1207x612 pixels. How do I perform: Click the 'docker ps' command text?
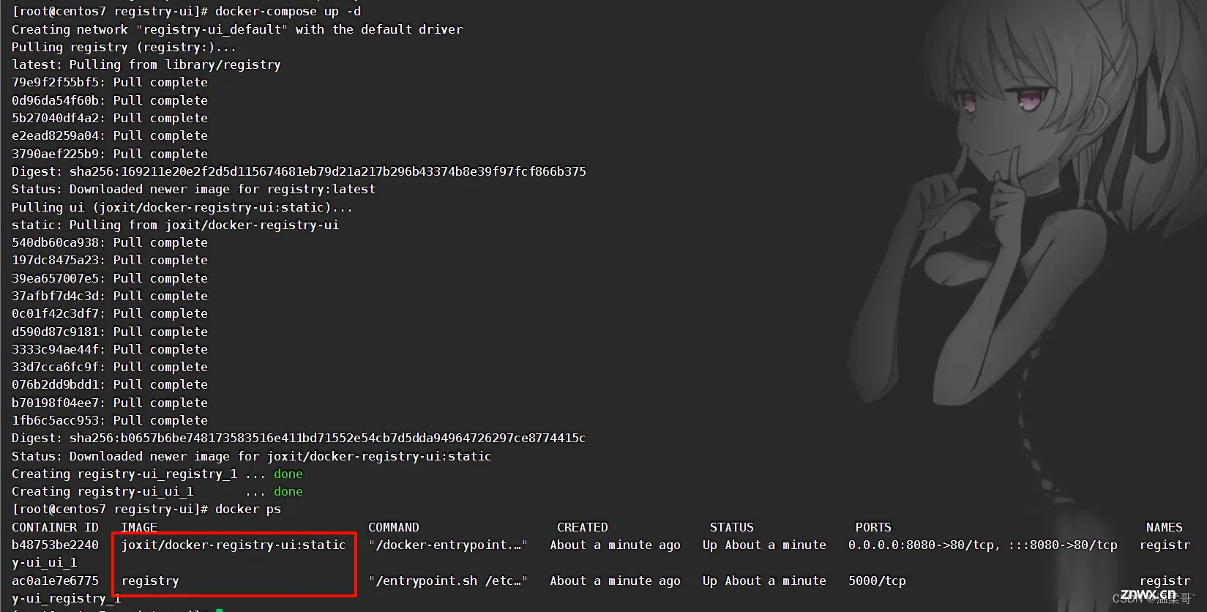(x=248, y=509)
